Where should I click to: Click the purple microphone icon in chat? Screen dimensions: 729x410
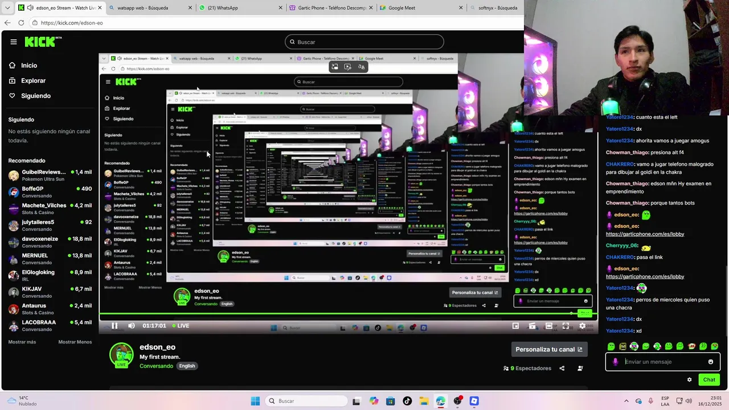pos(615,362)
